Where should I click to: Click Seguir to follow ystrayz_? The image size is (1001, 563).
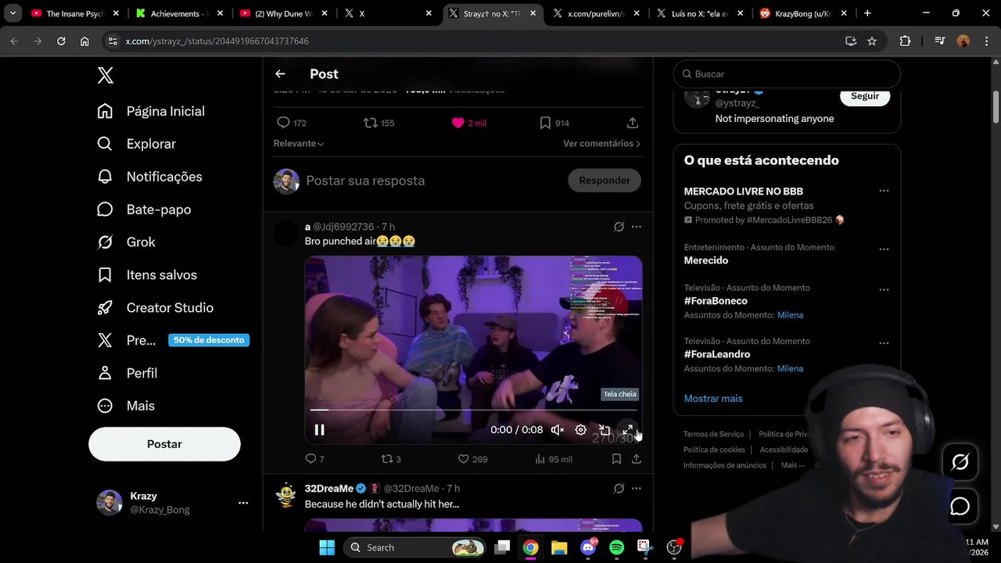(x=865, y=96)
